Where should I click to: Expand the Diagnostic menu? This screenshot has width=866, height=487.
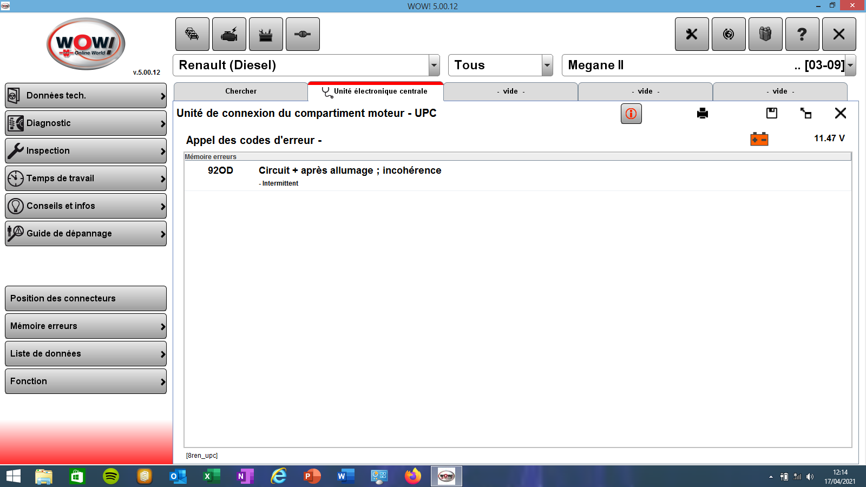coord(86,123)
